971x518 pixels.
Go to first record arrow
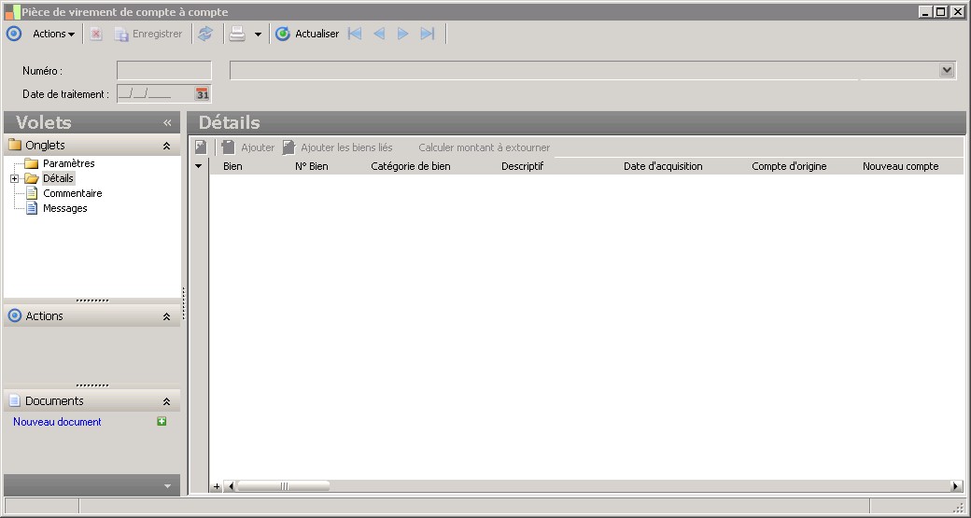coord(355,34)
